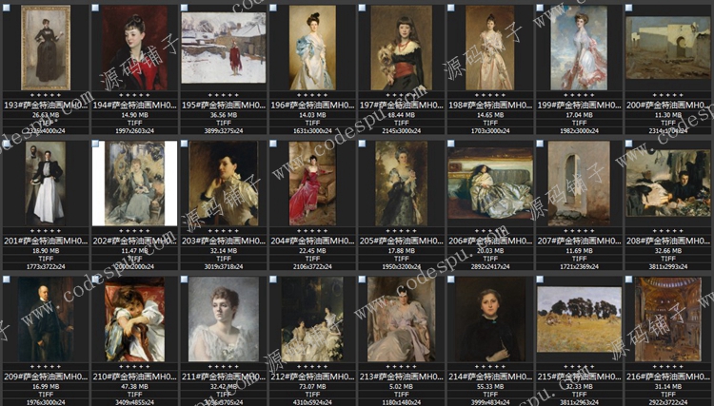Open the golden field landscape thumbnail 215

[x=579, y=319]
